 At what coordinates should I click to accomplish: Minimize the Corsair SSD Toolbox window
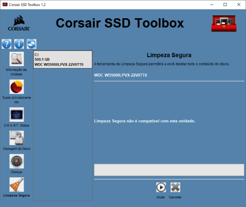(212, 4)
